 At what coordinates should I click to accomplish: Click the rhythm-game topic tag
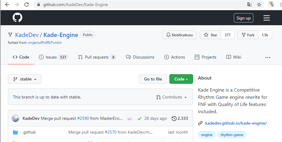tap(231, 135)
